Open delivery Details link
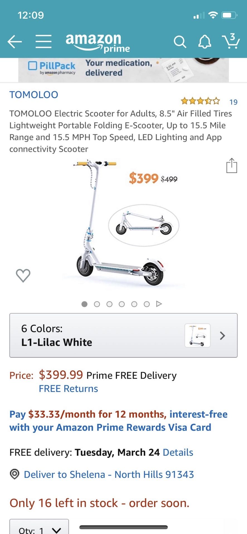247x534 pixels. (178, 453)
